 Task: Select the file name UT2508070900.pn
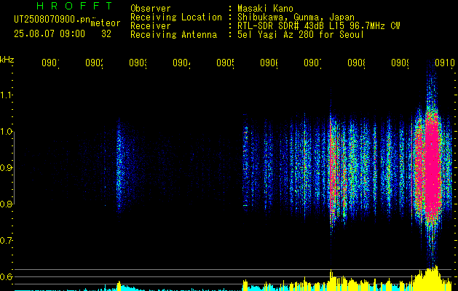52,20
